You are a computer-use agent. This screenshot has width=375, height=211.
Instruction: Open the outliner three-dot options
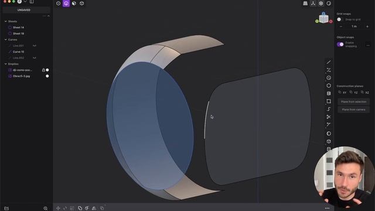44,16
